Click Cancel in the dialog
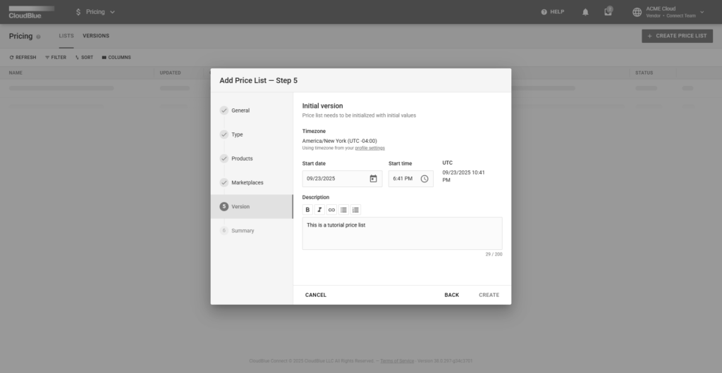Image resolution: width=722 pixels, height=373 pixels. (x=316, y=295)
